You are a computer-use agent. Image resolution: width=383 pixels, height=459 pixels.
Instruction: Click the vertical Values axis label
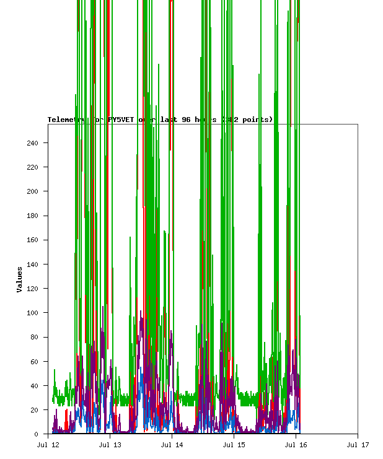tap(20, 279)
